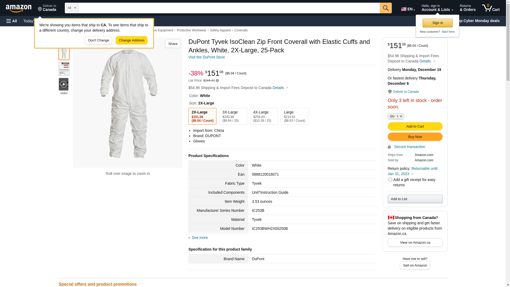Viewport: 510px width, 287px height.
Task: Click the magnifying glass search button
Action: [x=386, y=8]
